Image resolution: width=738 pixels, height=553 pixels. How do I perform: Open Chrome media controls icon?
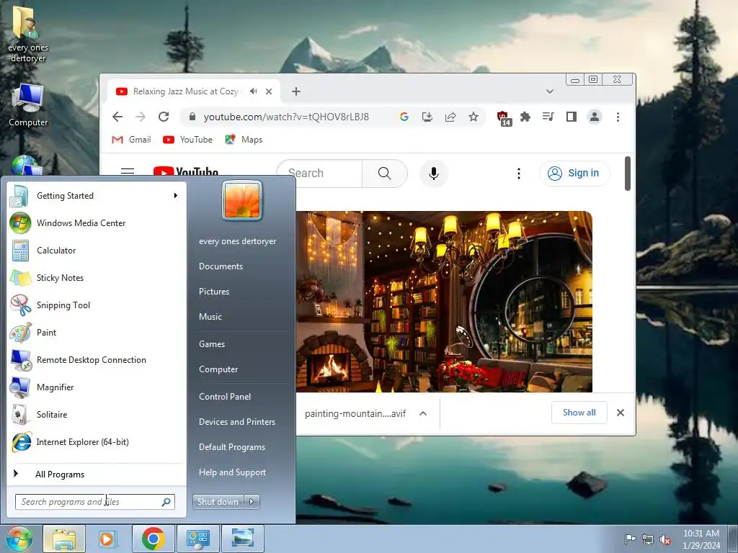[548, 117]
